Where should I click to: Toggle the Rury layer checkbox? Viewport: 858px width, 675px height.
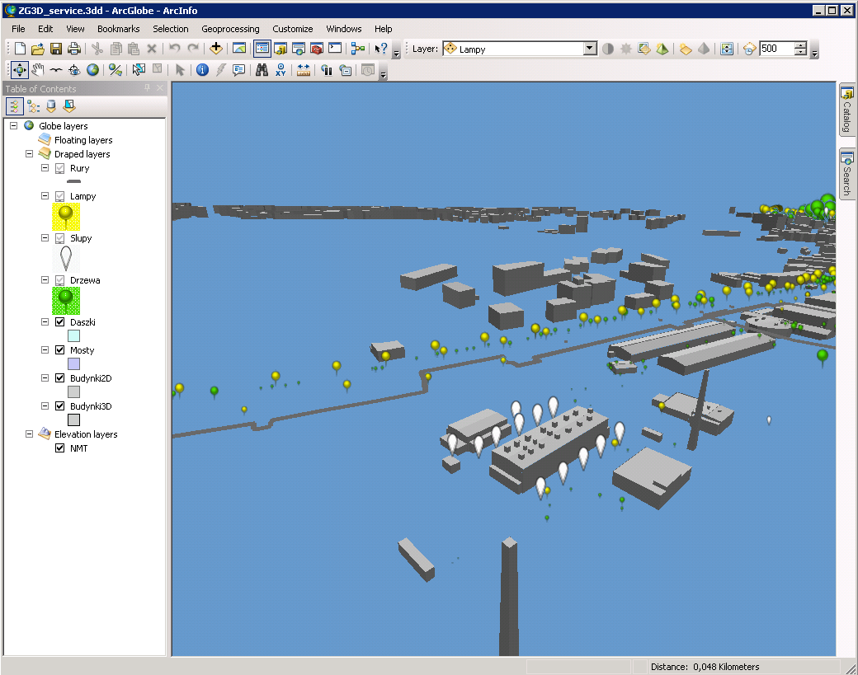point(60,168)
